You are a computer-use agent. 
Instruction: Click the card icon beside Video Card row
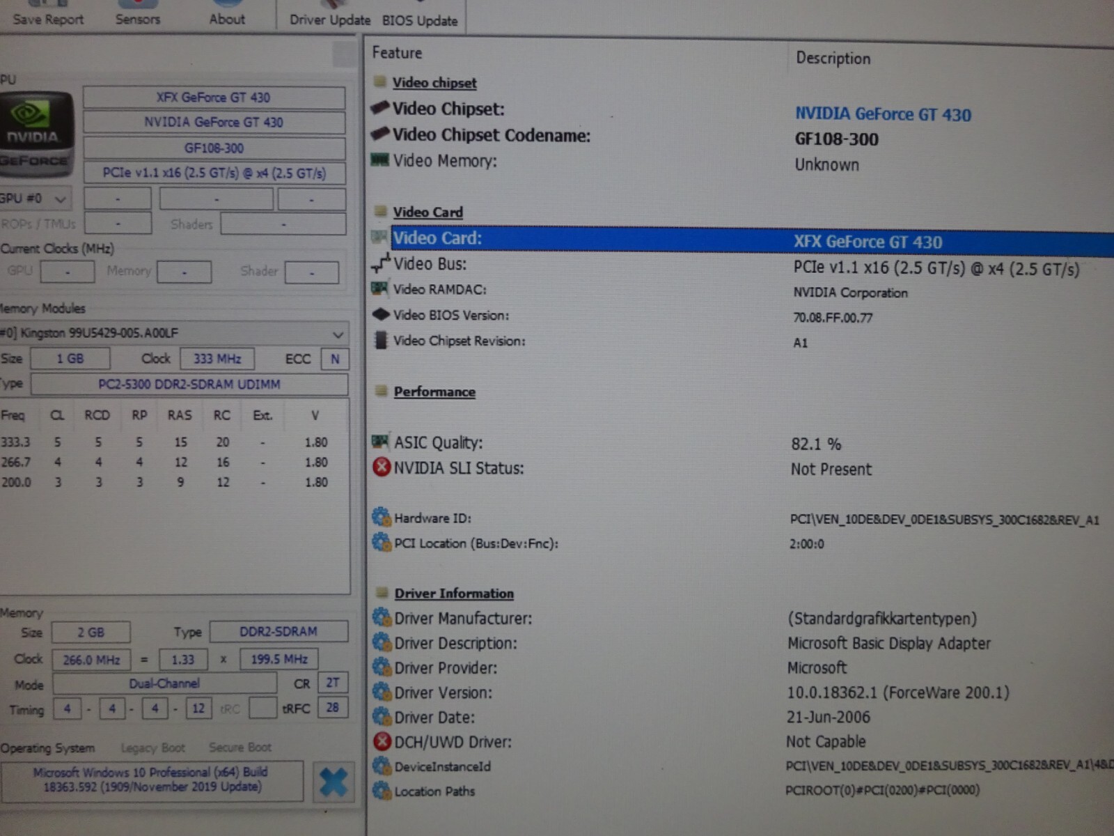pyautogui.click(x=379, y=237)
